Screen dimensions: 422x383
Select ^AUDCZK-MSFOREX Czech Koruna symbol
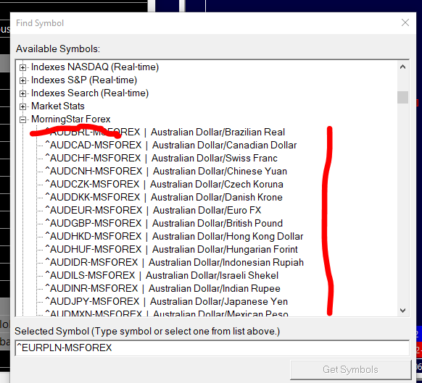pyautogui.click(x=164, y=184)
